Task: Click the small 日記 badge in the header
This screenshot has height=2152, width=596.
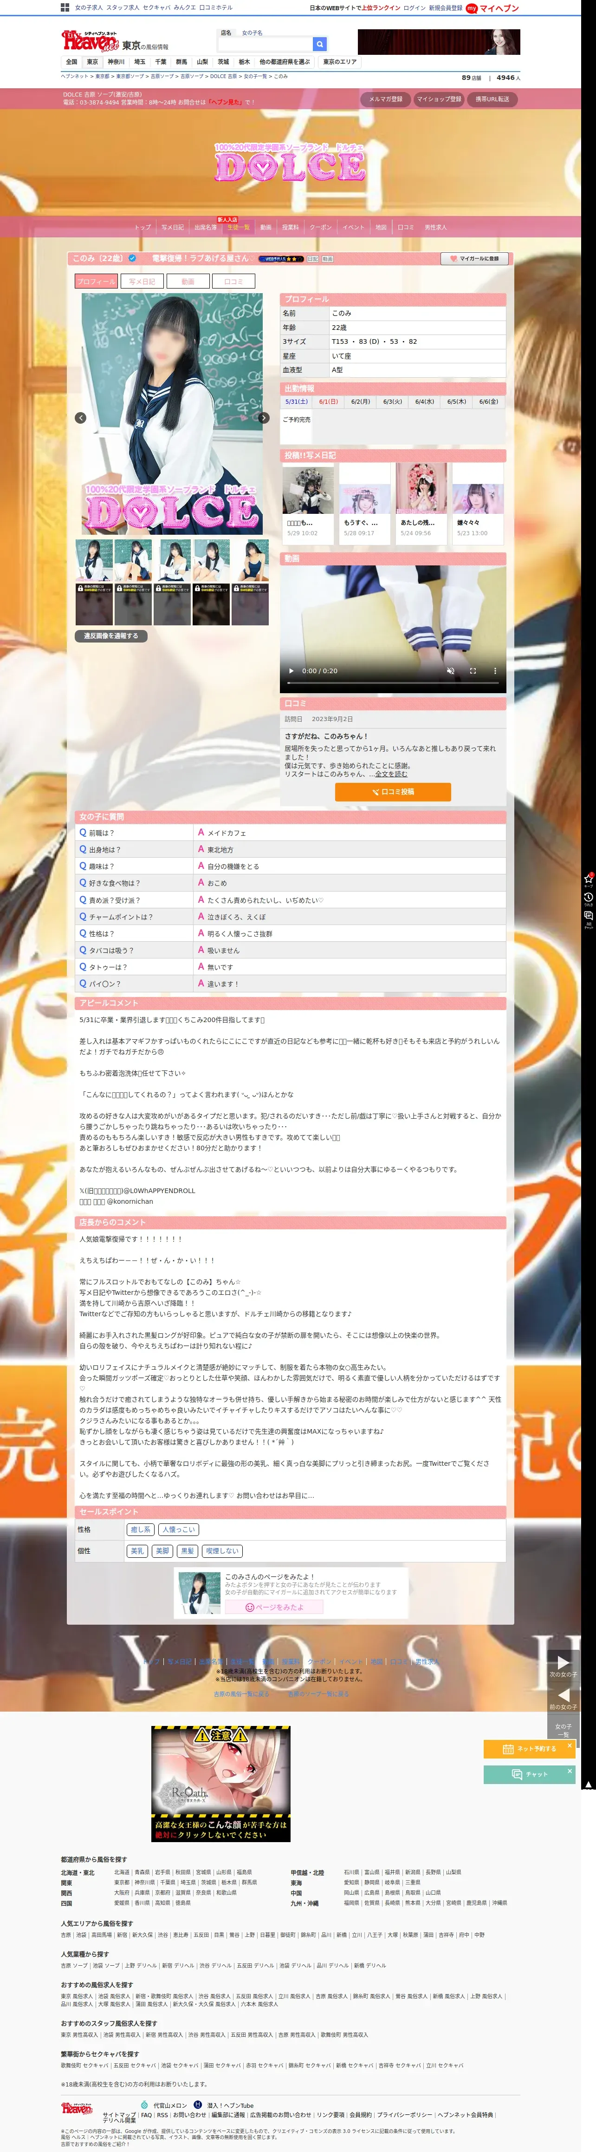Action: tap(313, 259)
